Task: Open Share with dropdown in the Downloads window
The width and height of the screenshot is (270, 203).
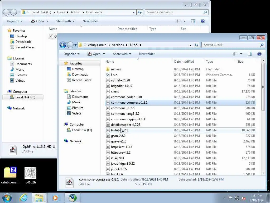Action: coord(65,21)
